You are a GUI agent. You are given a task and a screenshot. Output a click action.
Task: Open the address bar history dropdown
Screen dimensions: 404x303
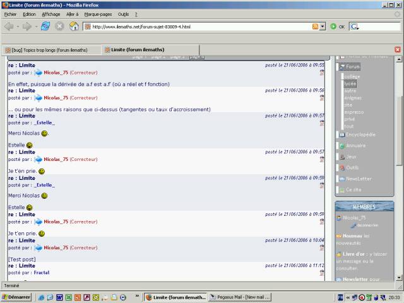[323, 27]
